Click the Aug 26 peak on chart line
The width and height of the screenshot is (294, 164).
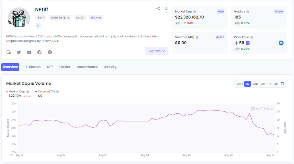click(x=250, y=113)
